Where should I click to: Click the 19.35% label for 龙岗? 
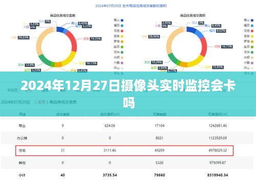point(96,39)
